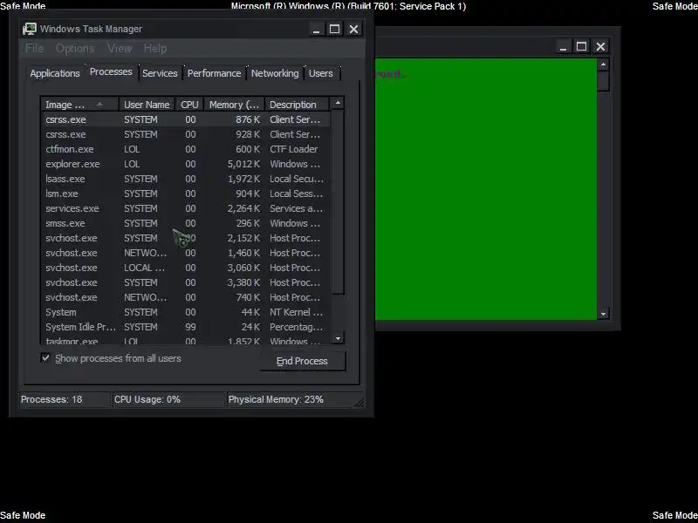Sort by Memory column header
Screen dimensions: 698x523
[x=234, y=105]
